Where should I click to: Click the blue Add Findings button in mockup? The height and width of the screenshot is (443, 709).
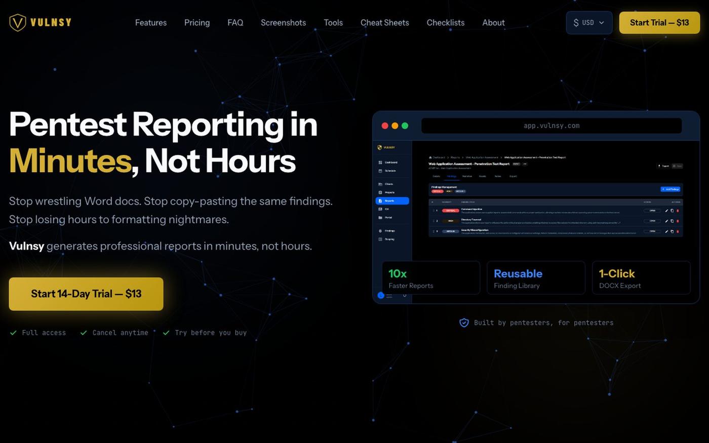671,189
